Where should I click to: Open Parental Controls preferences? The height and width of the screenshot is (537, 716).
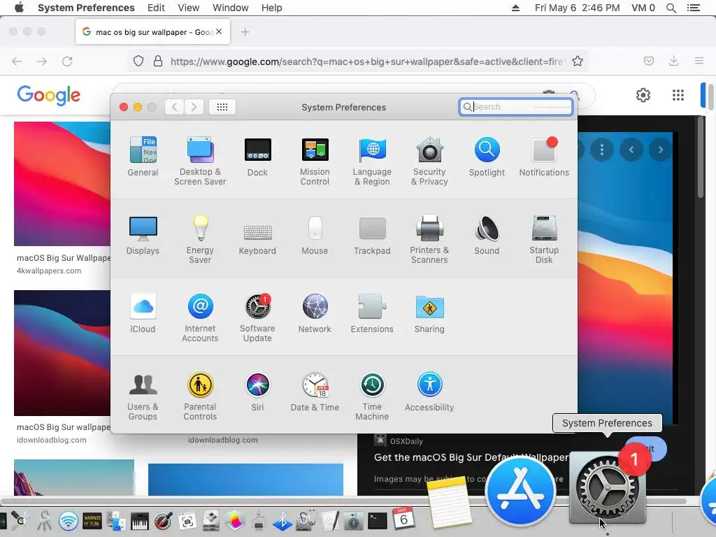pyautogui.click(x=200, y=396)
